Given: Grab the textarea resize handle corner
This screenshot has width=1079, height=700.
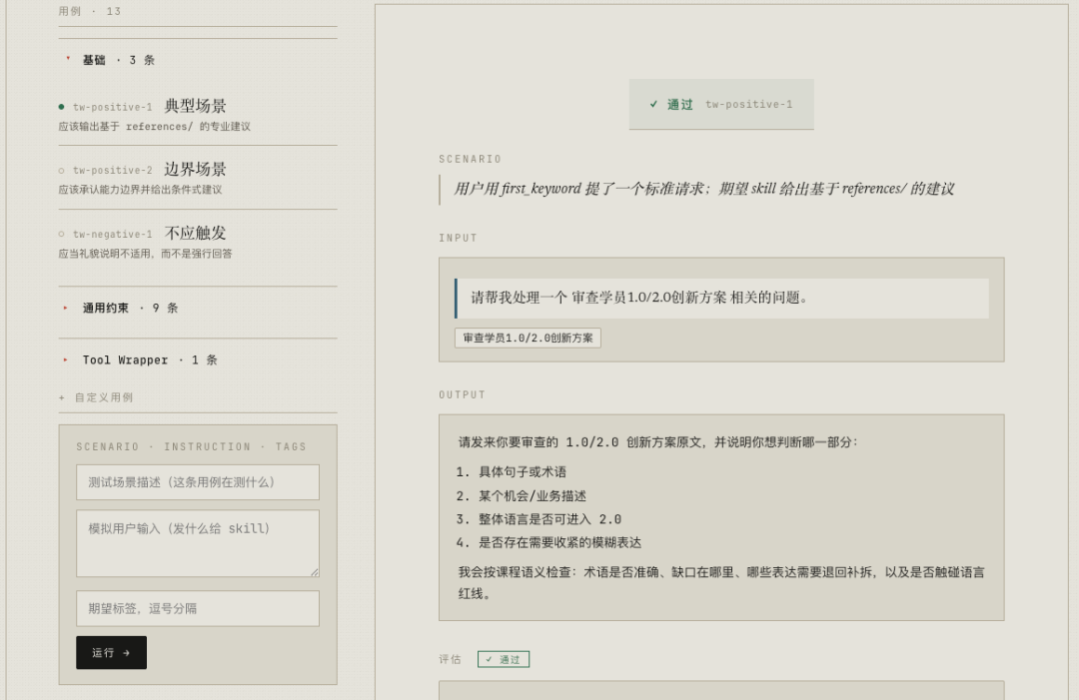Looking at the screenshot, I should point(315,572).
